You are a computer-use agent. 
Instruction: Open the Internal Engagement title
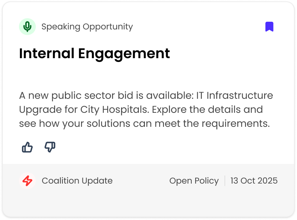[94, 54]
